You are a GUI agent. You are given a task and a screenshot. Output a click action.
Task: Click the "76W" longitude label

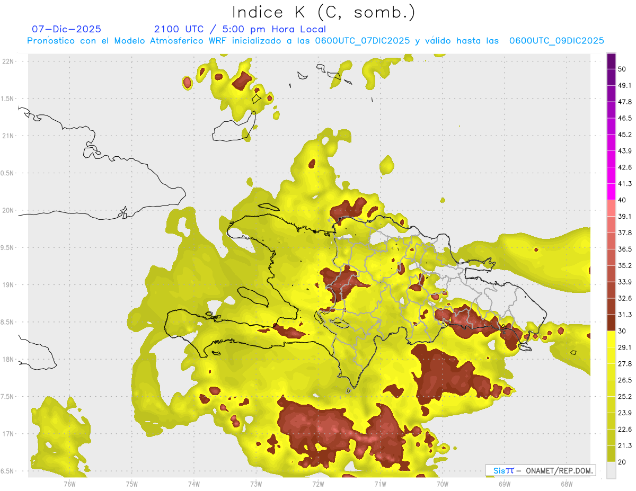(69, 484)
